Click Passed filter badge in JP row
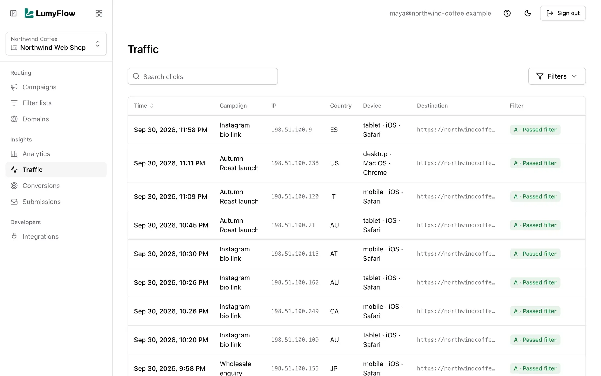Viewport: 601px width, 376px height. click(x=535, y=368)
